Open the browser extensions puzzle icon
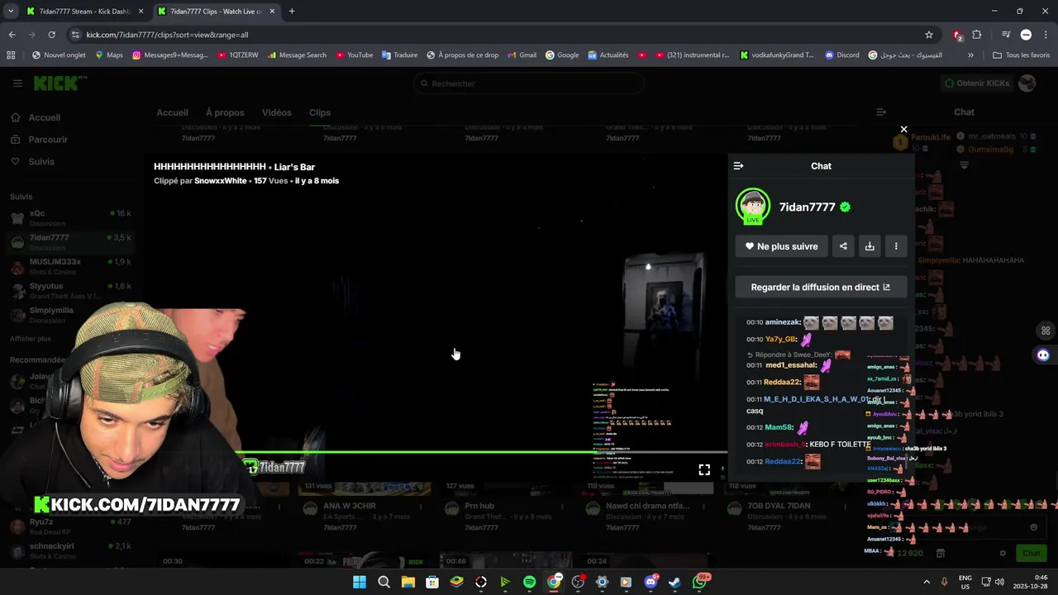This screenshot has height=595, width=1058. (977, 35)
